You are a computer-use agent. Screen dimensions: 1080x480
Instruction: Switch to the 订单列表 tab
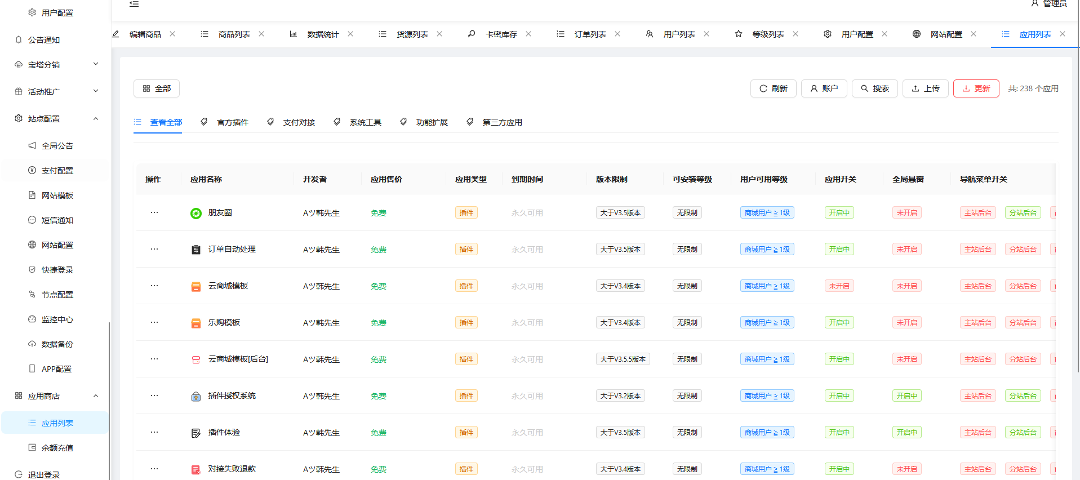[x=589, y=34]
